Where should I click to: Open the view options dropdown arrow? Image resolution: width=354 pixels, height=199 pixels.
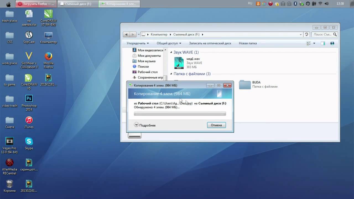(314, 43)
